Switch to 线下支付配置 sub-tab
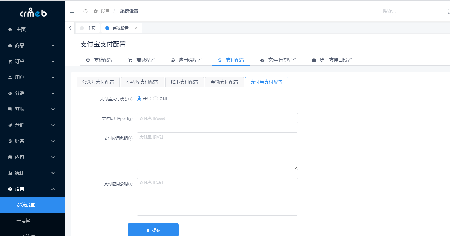 point(184,82)
